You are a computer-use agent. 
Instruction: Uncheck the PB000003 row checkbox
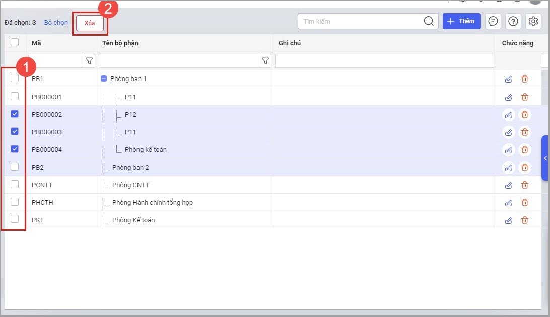coord(15,132)
